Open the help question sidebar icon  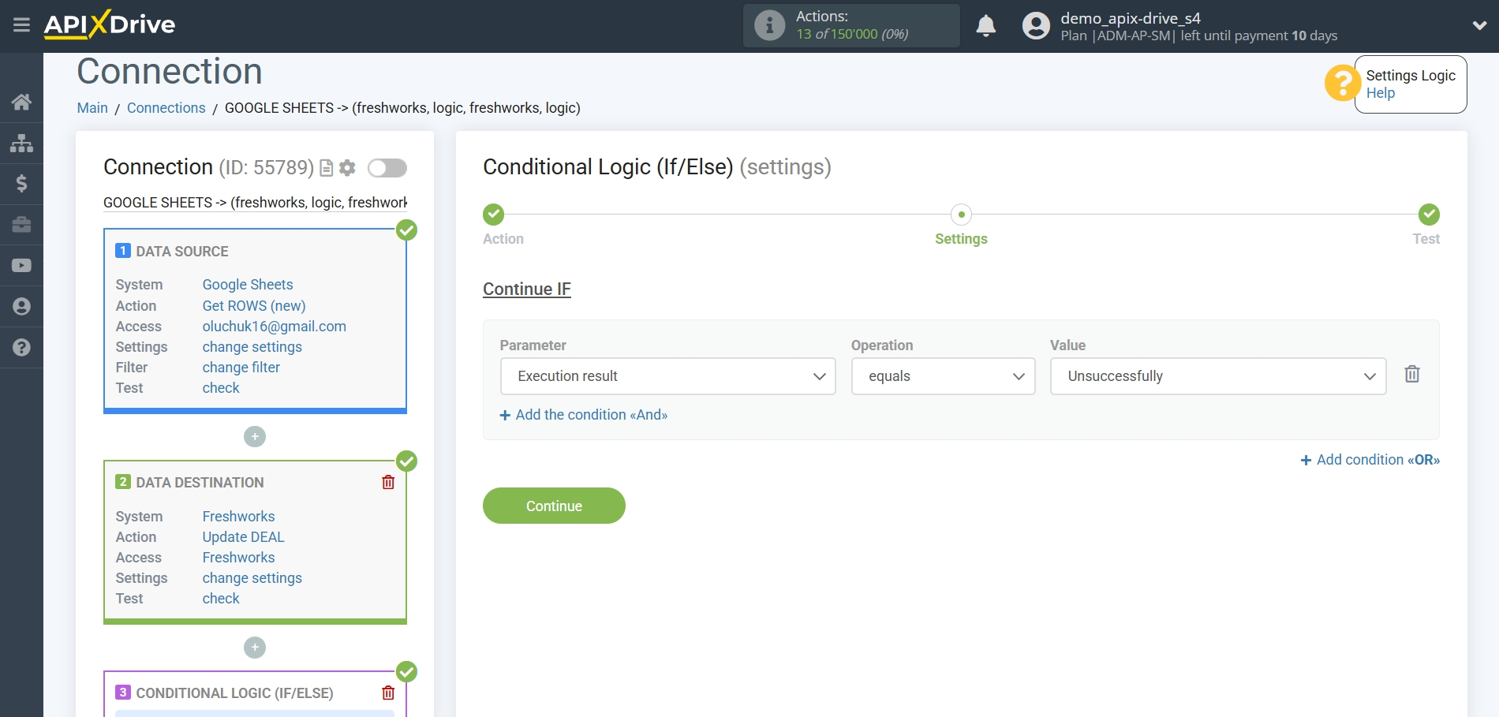(21, 347)
